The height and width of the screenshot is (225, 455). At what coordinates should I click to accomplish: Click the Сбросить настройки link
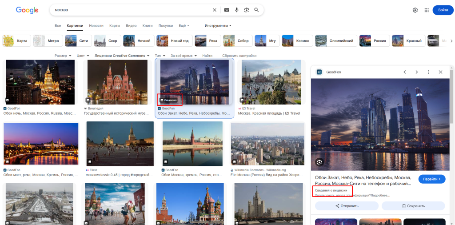239,56
